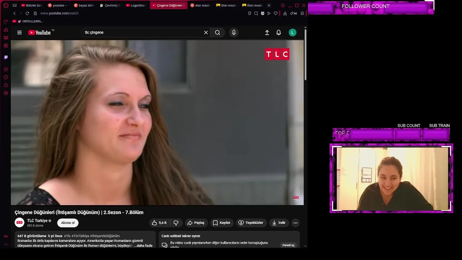
Task: Open the YouTube upload/create icon
Action: (x=267, y=32)
